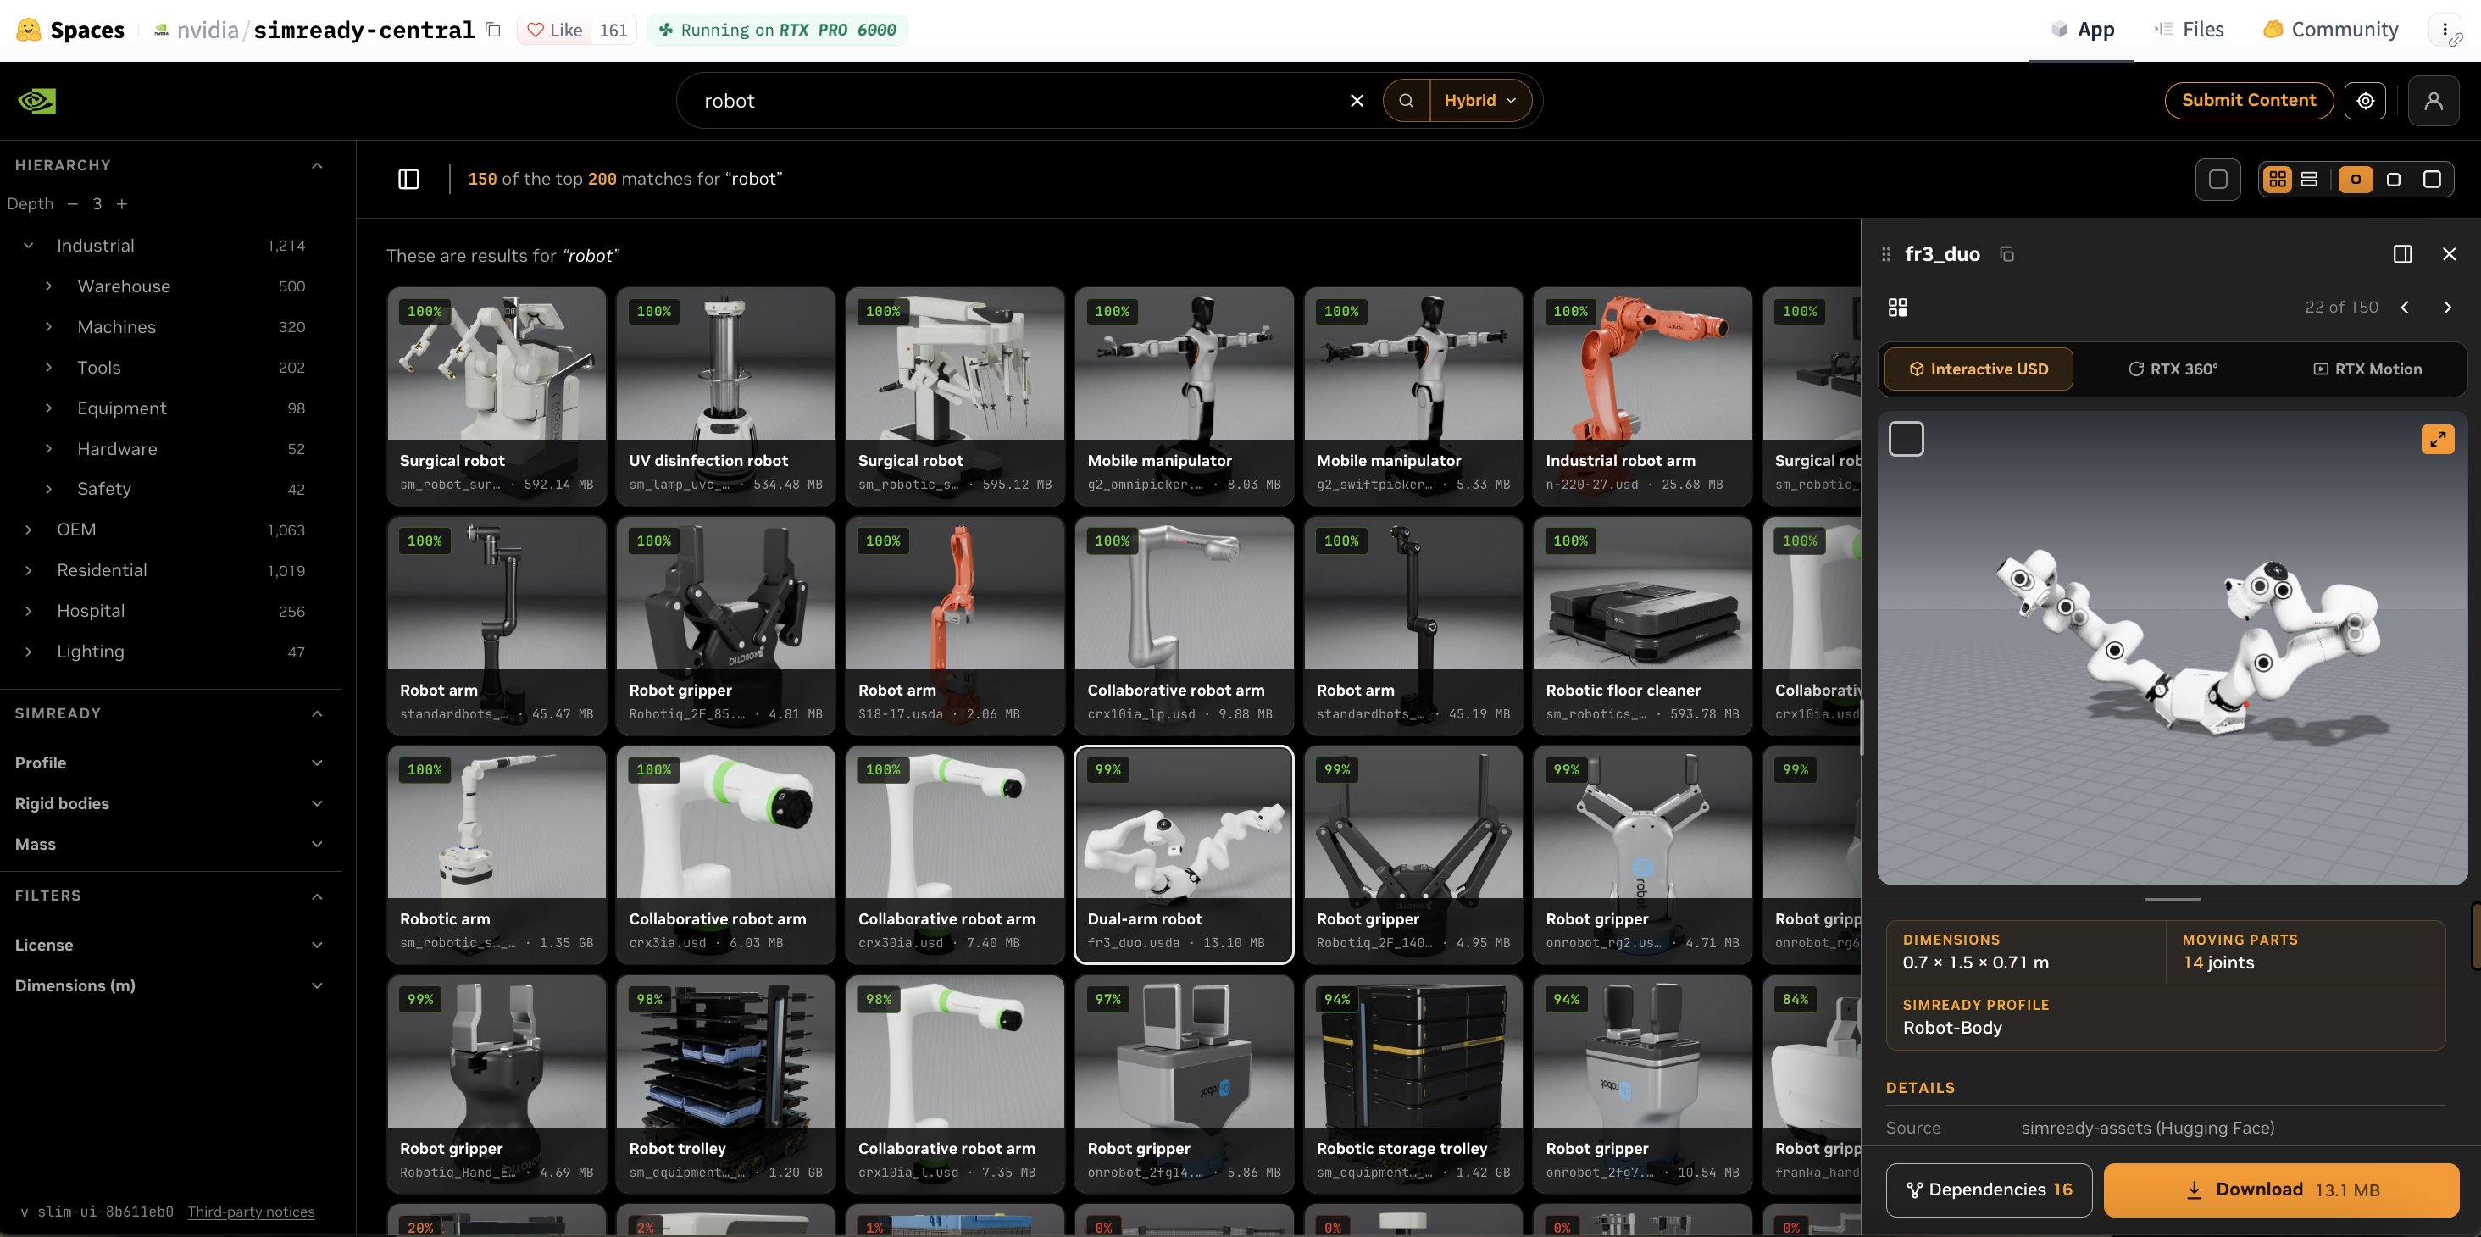
Task: Click the NVIDIA logo icon
Action: click(x=36, y=100)
